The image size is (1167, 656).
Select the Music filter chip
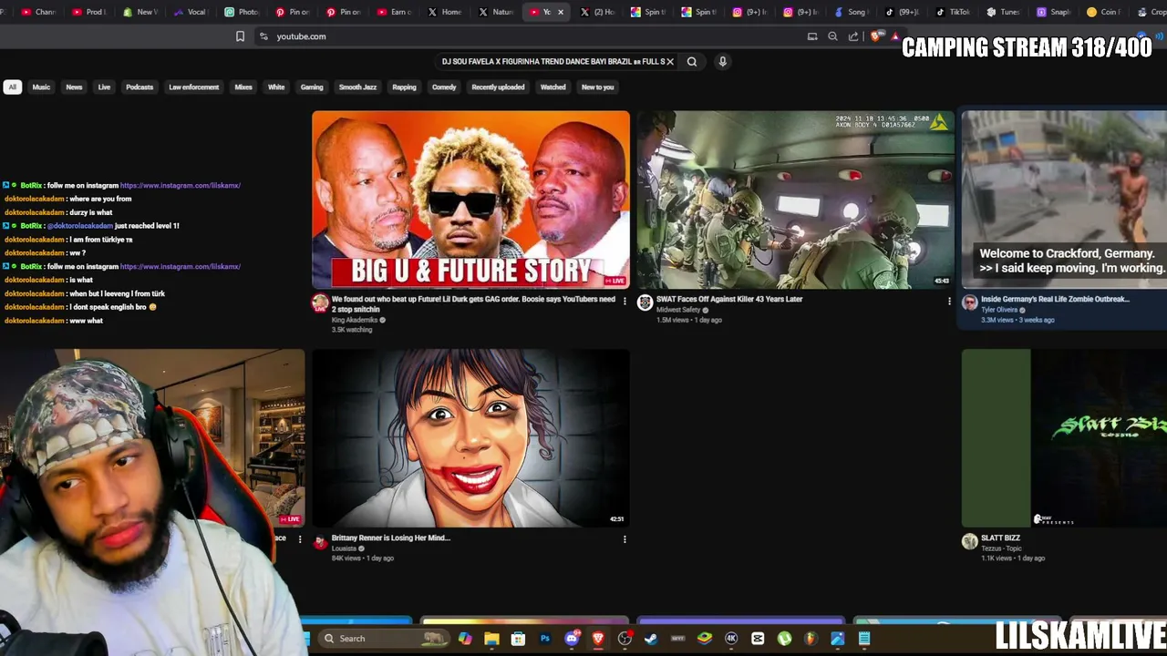point(41,87)
